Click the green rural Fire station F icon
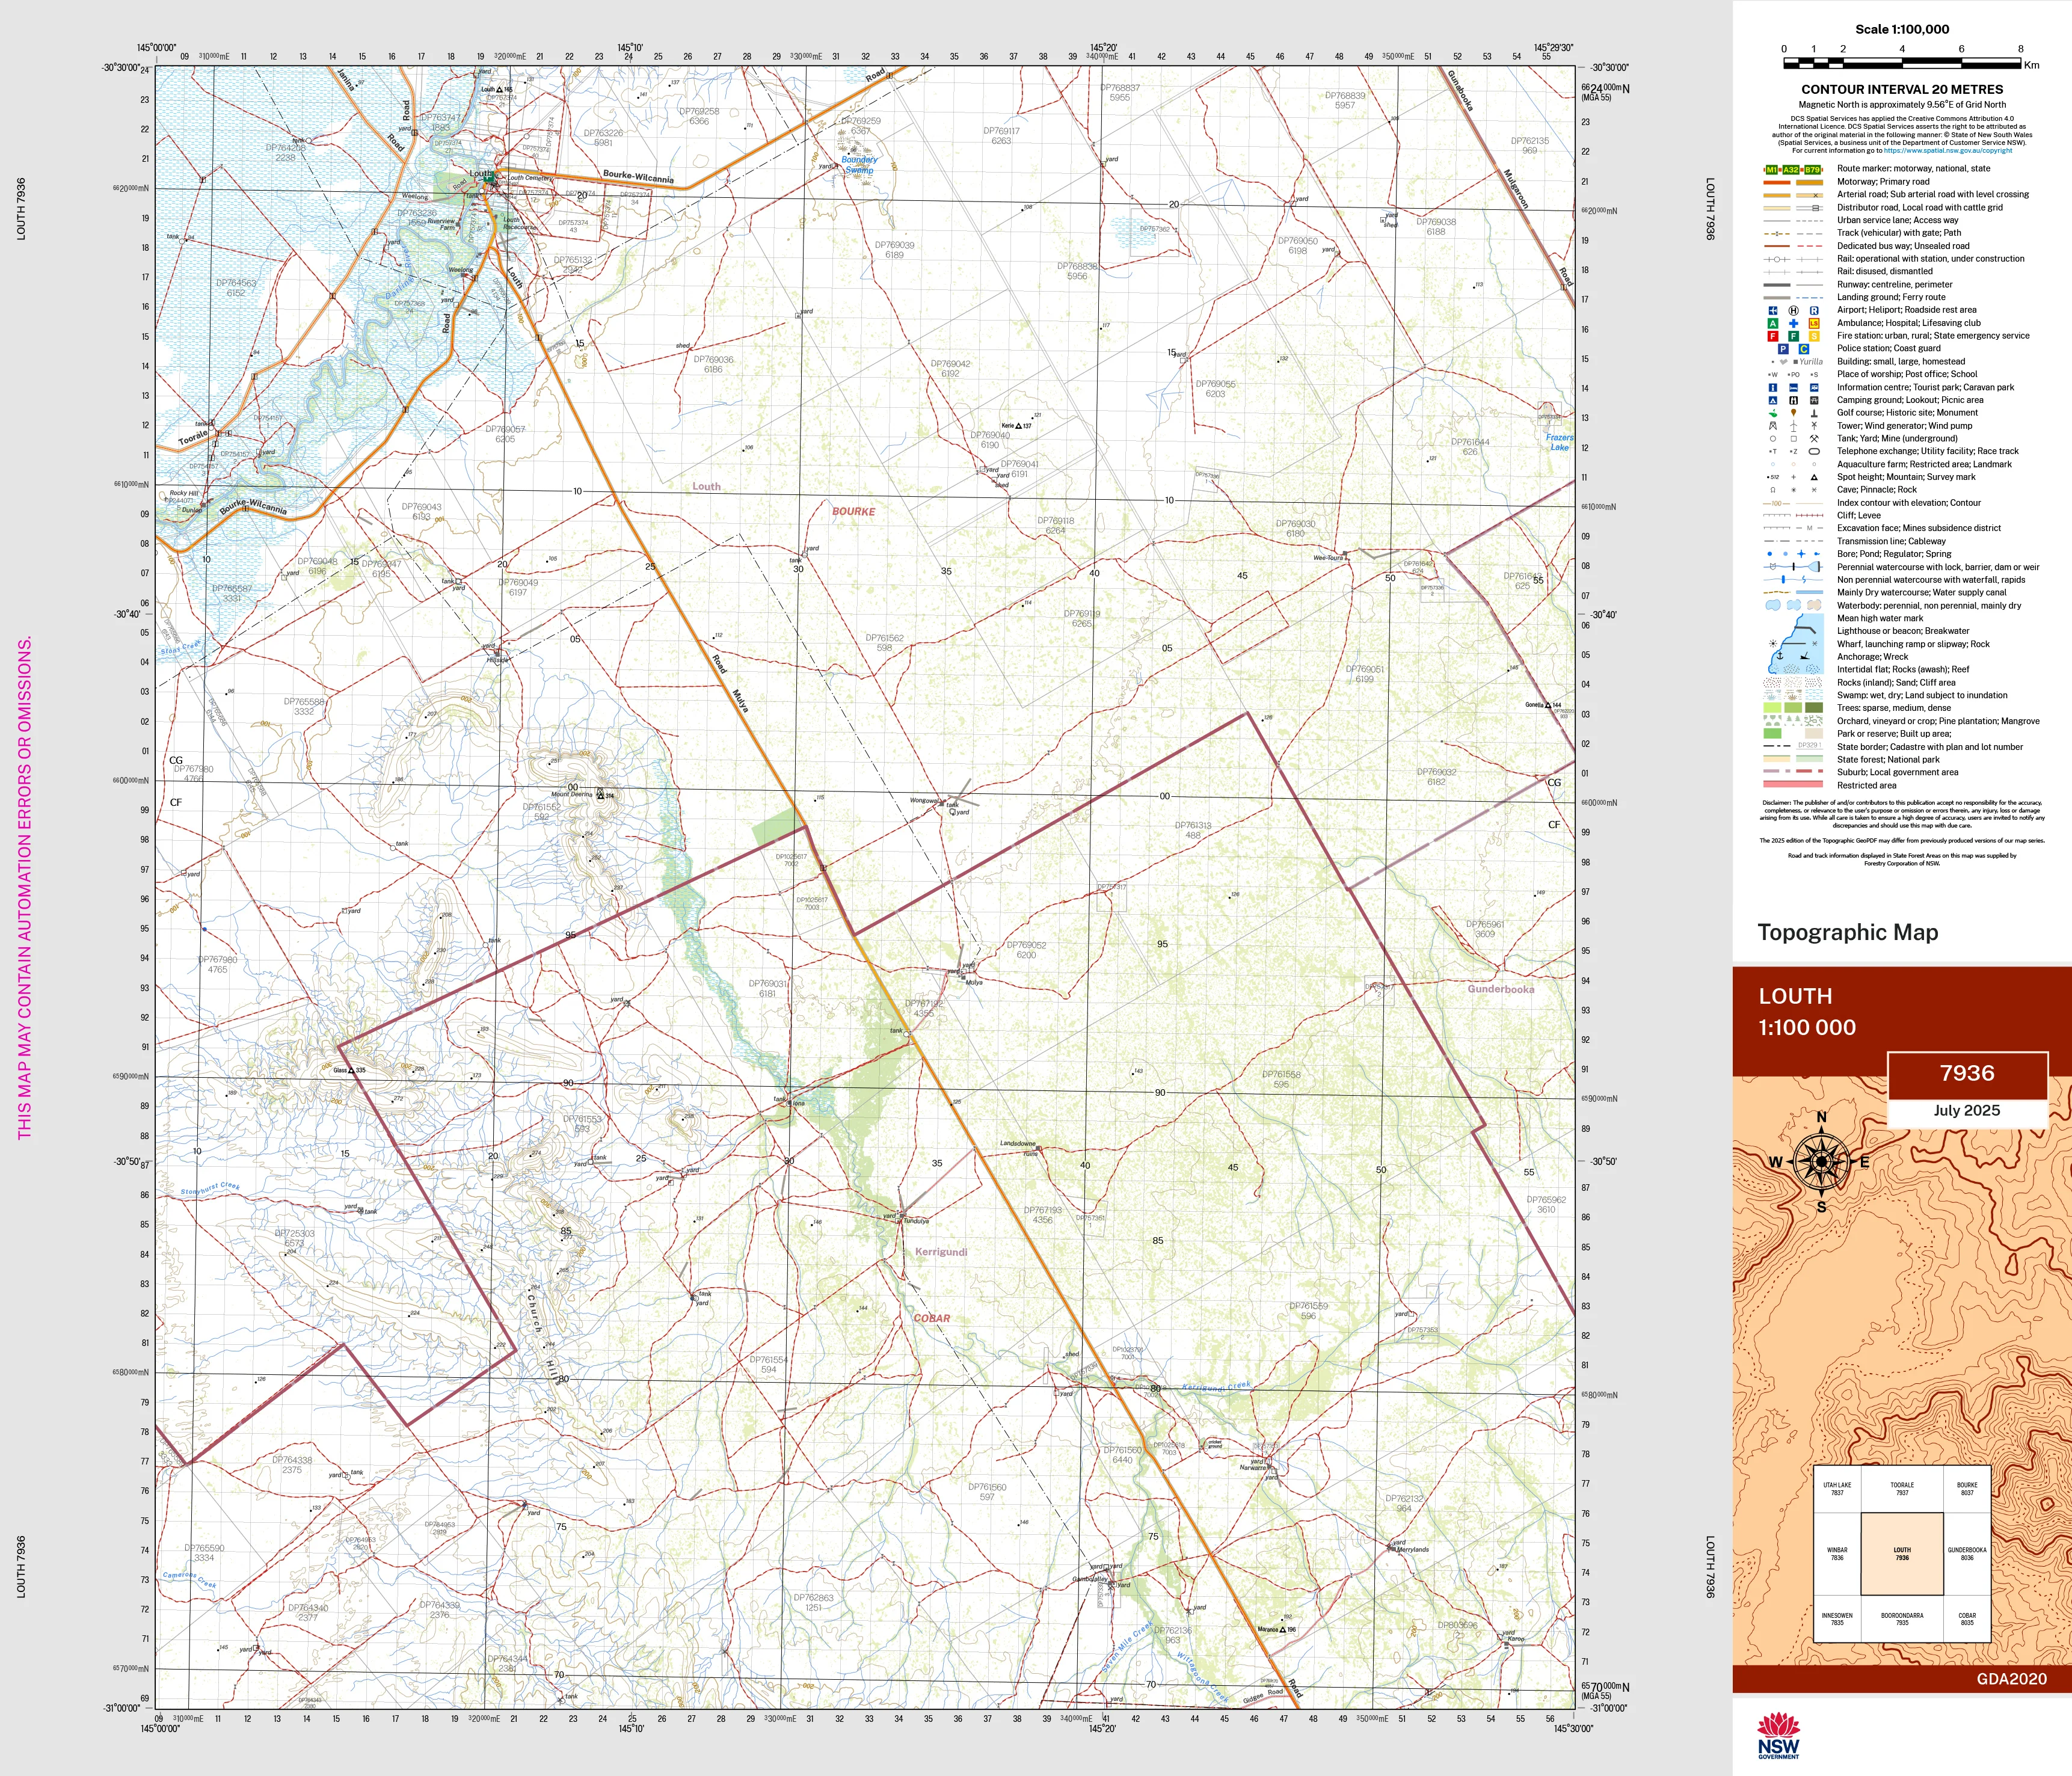 click(1794, 336)
